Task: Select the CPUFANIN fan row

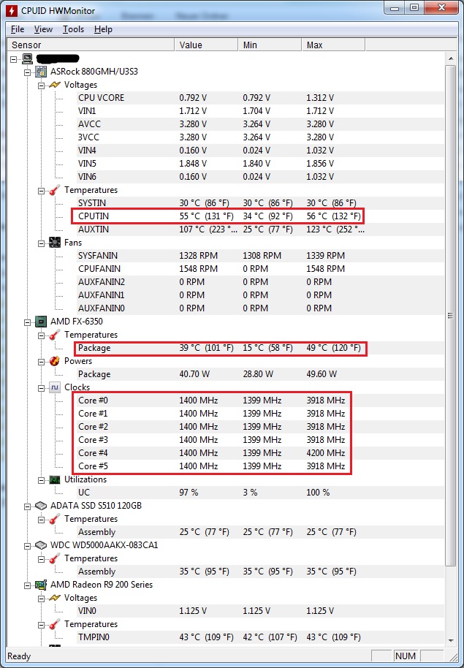Action: pos(260,269)
